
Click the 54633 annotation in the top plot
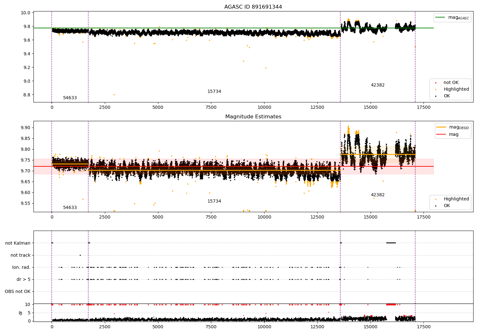pyautogui.click(x=70, y=98)
